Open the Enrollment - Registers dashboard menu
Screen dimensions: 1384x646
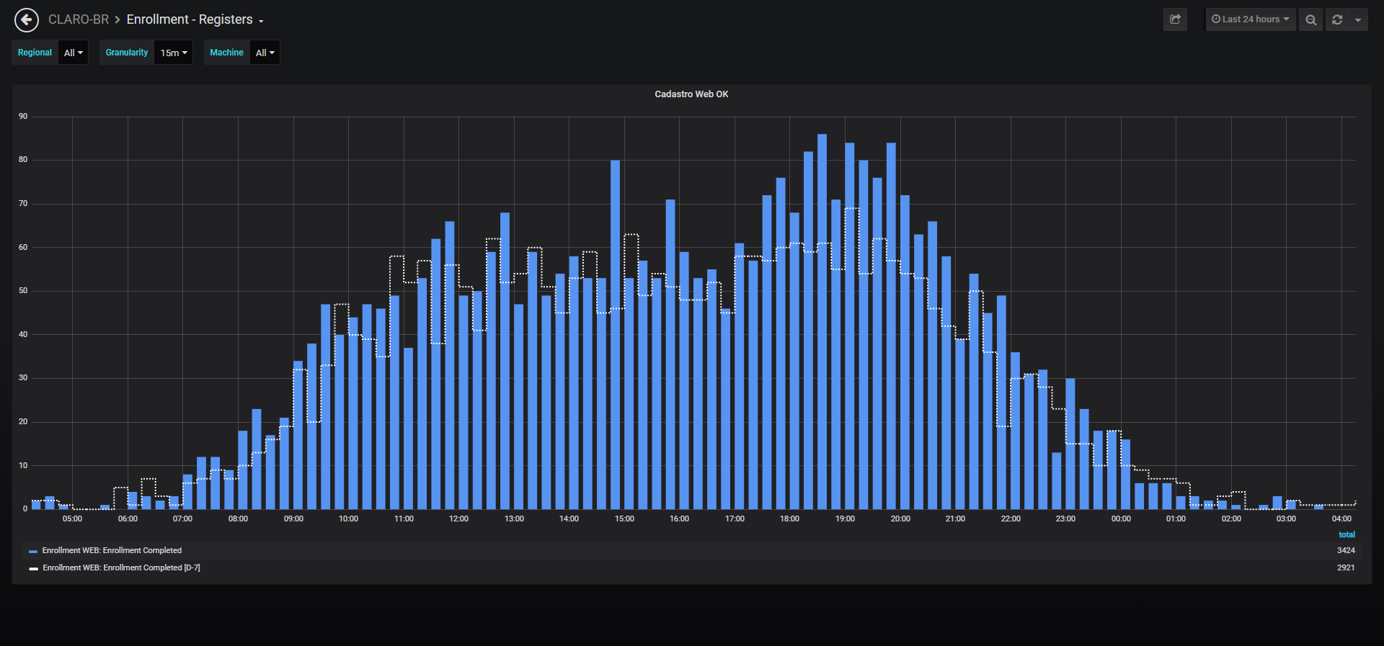pyautogui.click(x=195, y=19)
